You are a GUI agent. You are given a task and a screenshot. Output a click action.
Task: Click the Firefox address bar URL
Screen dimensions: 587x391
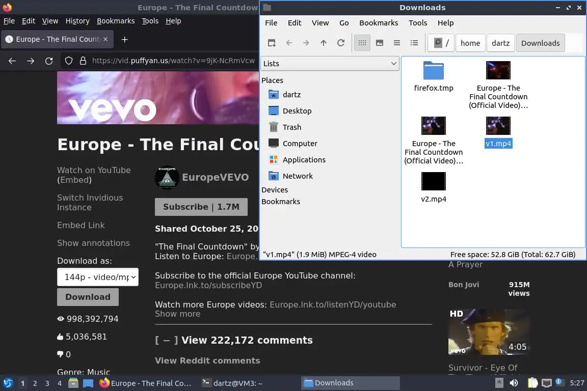[x=173, y=61]
